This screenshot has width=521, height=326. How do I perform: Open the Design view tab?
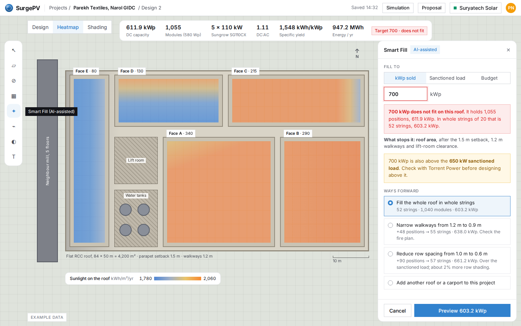click(40, 27)
